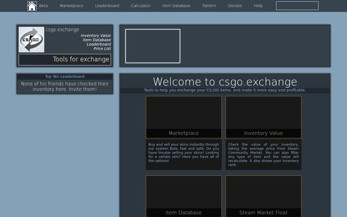Image resolution: width=347 pixels, height=217 pixels.
Task: Open the Help nav item
Action: [258, 6]
